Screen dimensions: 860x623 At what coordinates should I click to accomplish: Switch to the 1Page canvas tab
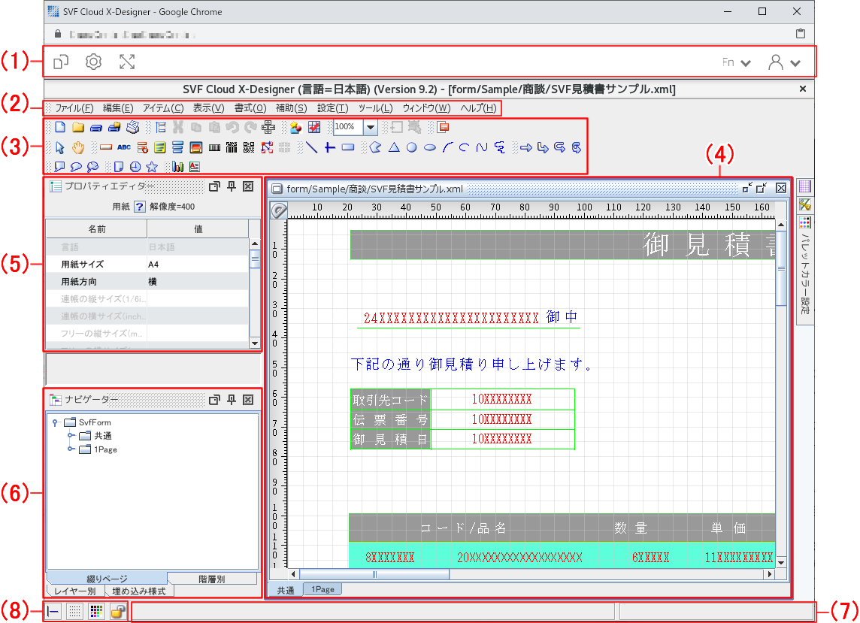pos(323,589)
